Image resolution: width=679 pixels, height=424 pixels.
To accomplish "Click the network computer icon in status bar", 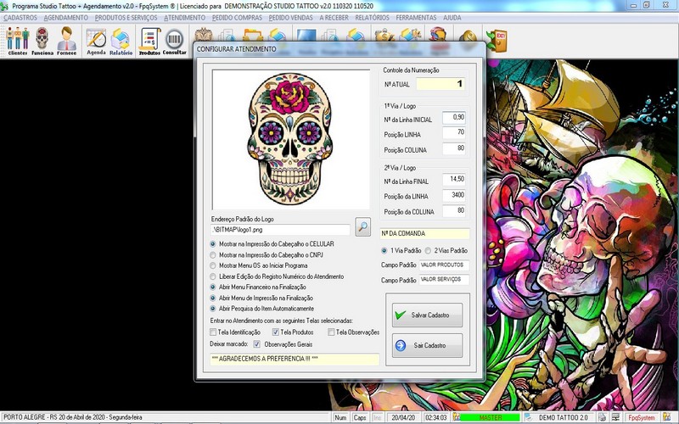I will [615, 417].
